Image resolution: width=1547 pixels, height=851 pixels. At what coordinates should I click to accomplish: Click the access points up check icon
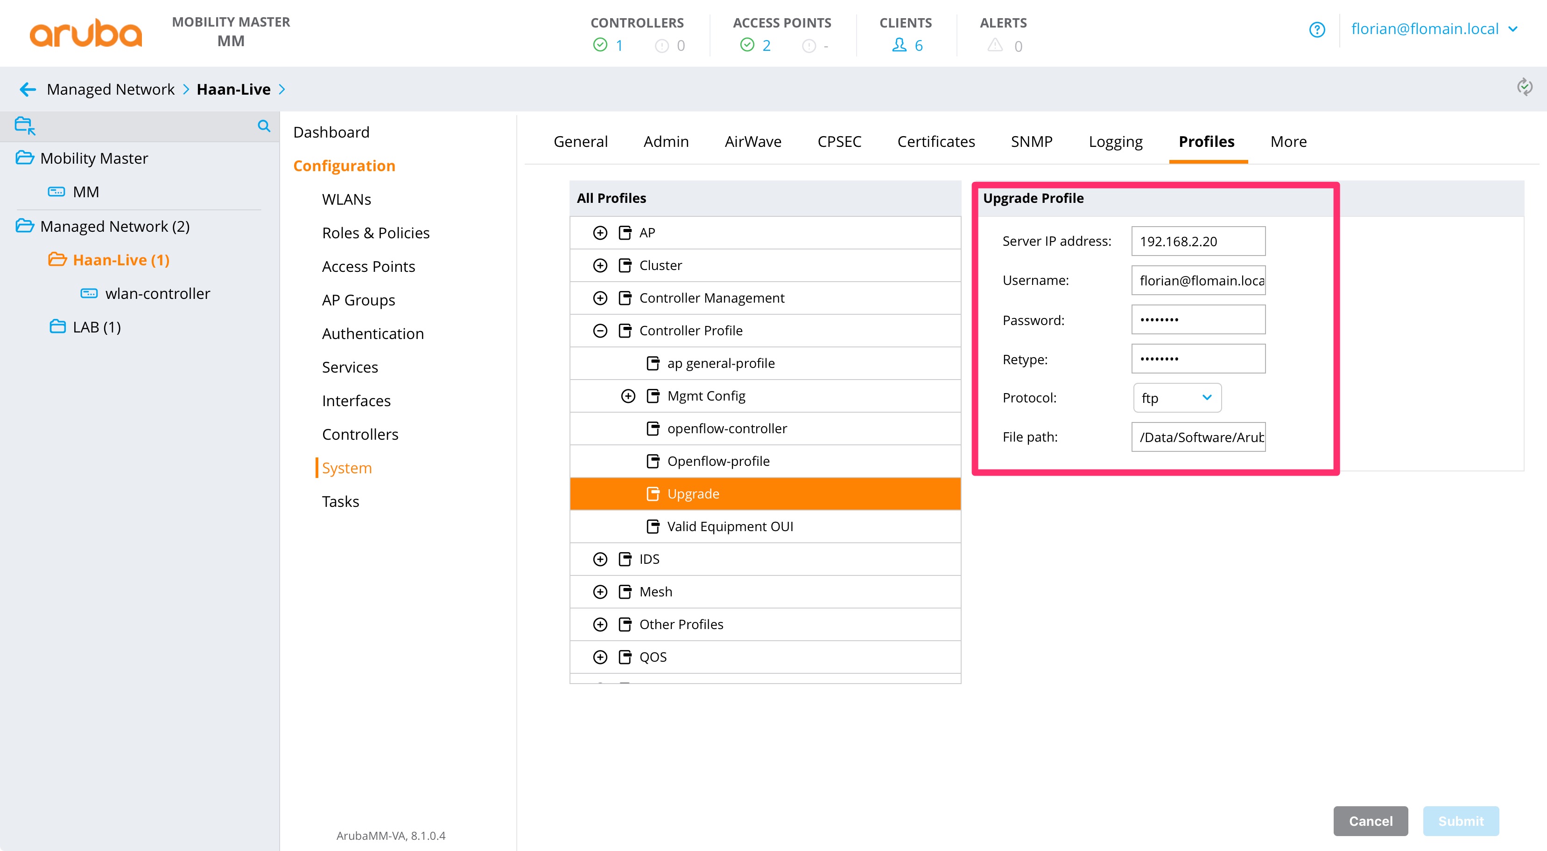[x=747, y=45]
